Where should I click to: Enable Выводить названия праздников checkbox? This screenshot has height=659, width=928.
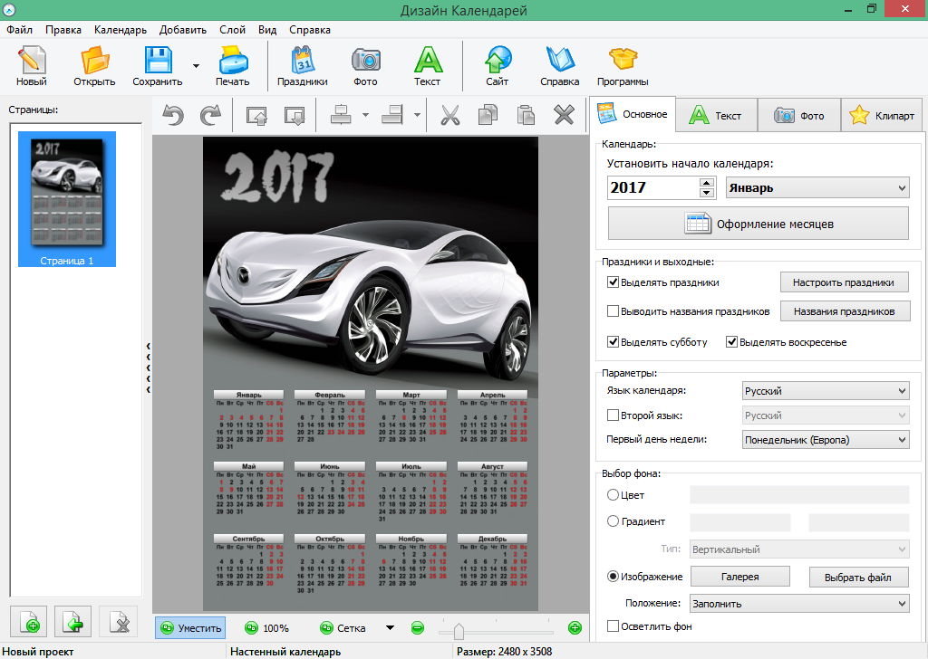[614, 311]
